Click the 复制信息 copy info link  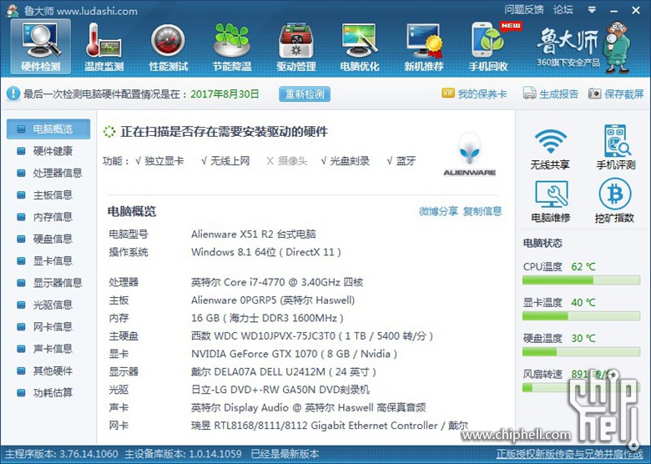tap(482, 211)
